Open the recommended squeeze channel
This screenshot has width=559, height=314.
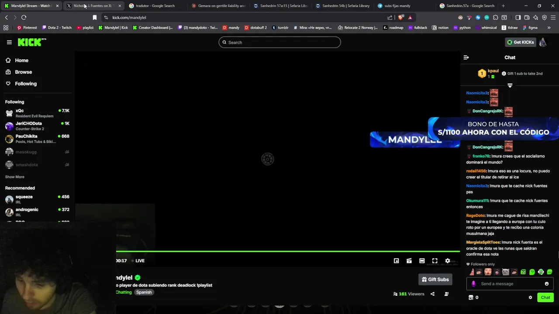point(37,199)
